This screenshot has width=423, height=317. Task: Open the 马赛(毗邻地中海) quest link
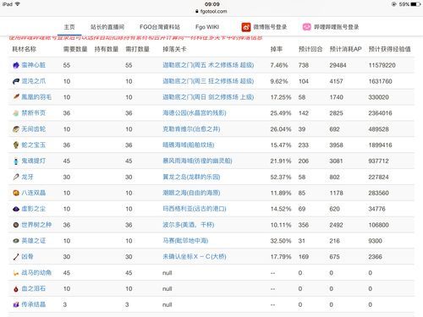[x=185, y=241]
